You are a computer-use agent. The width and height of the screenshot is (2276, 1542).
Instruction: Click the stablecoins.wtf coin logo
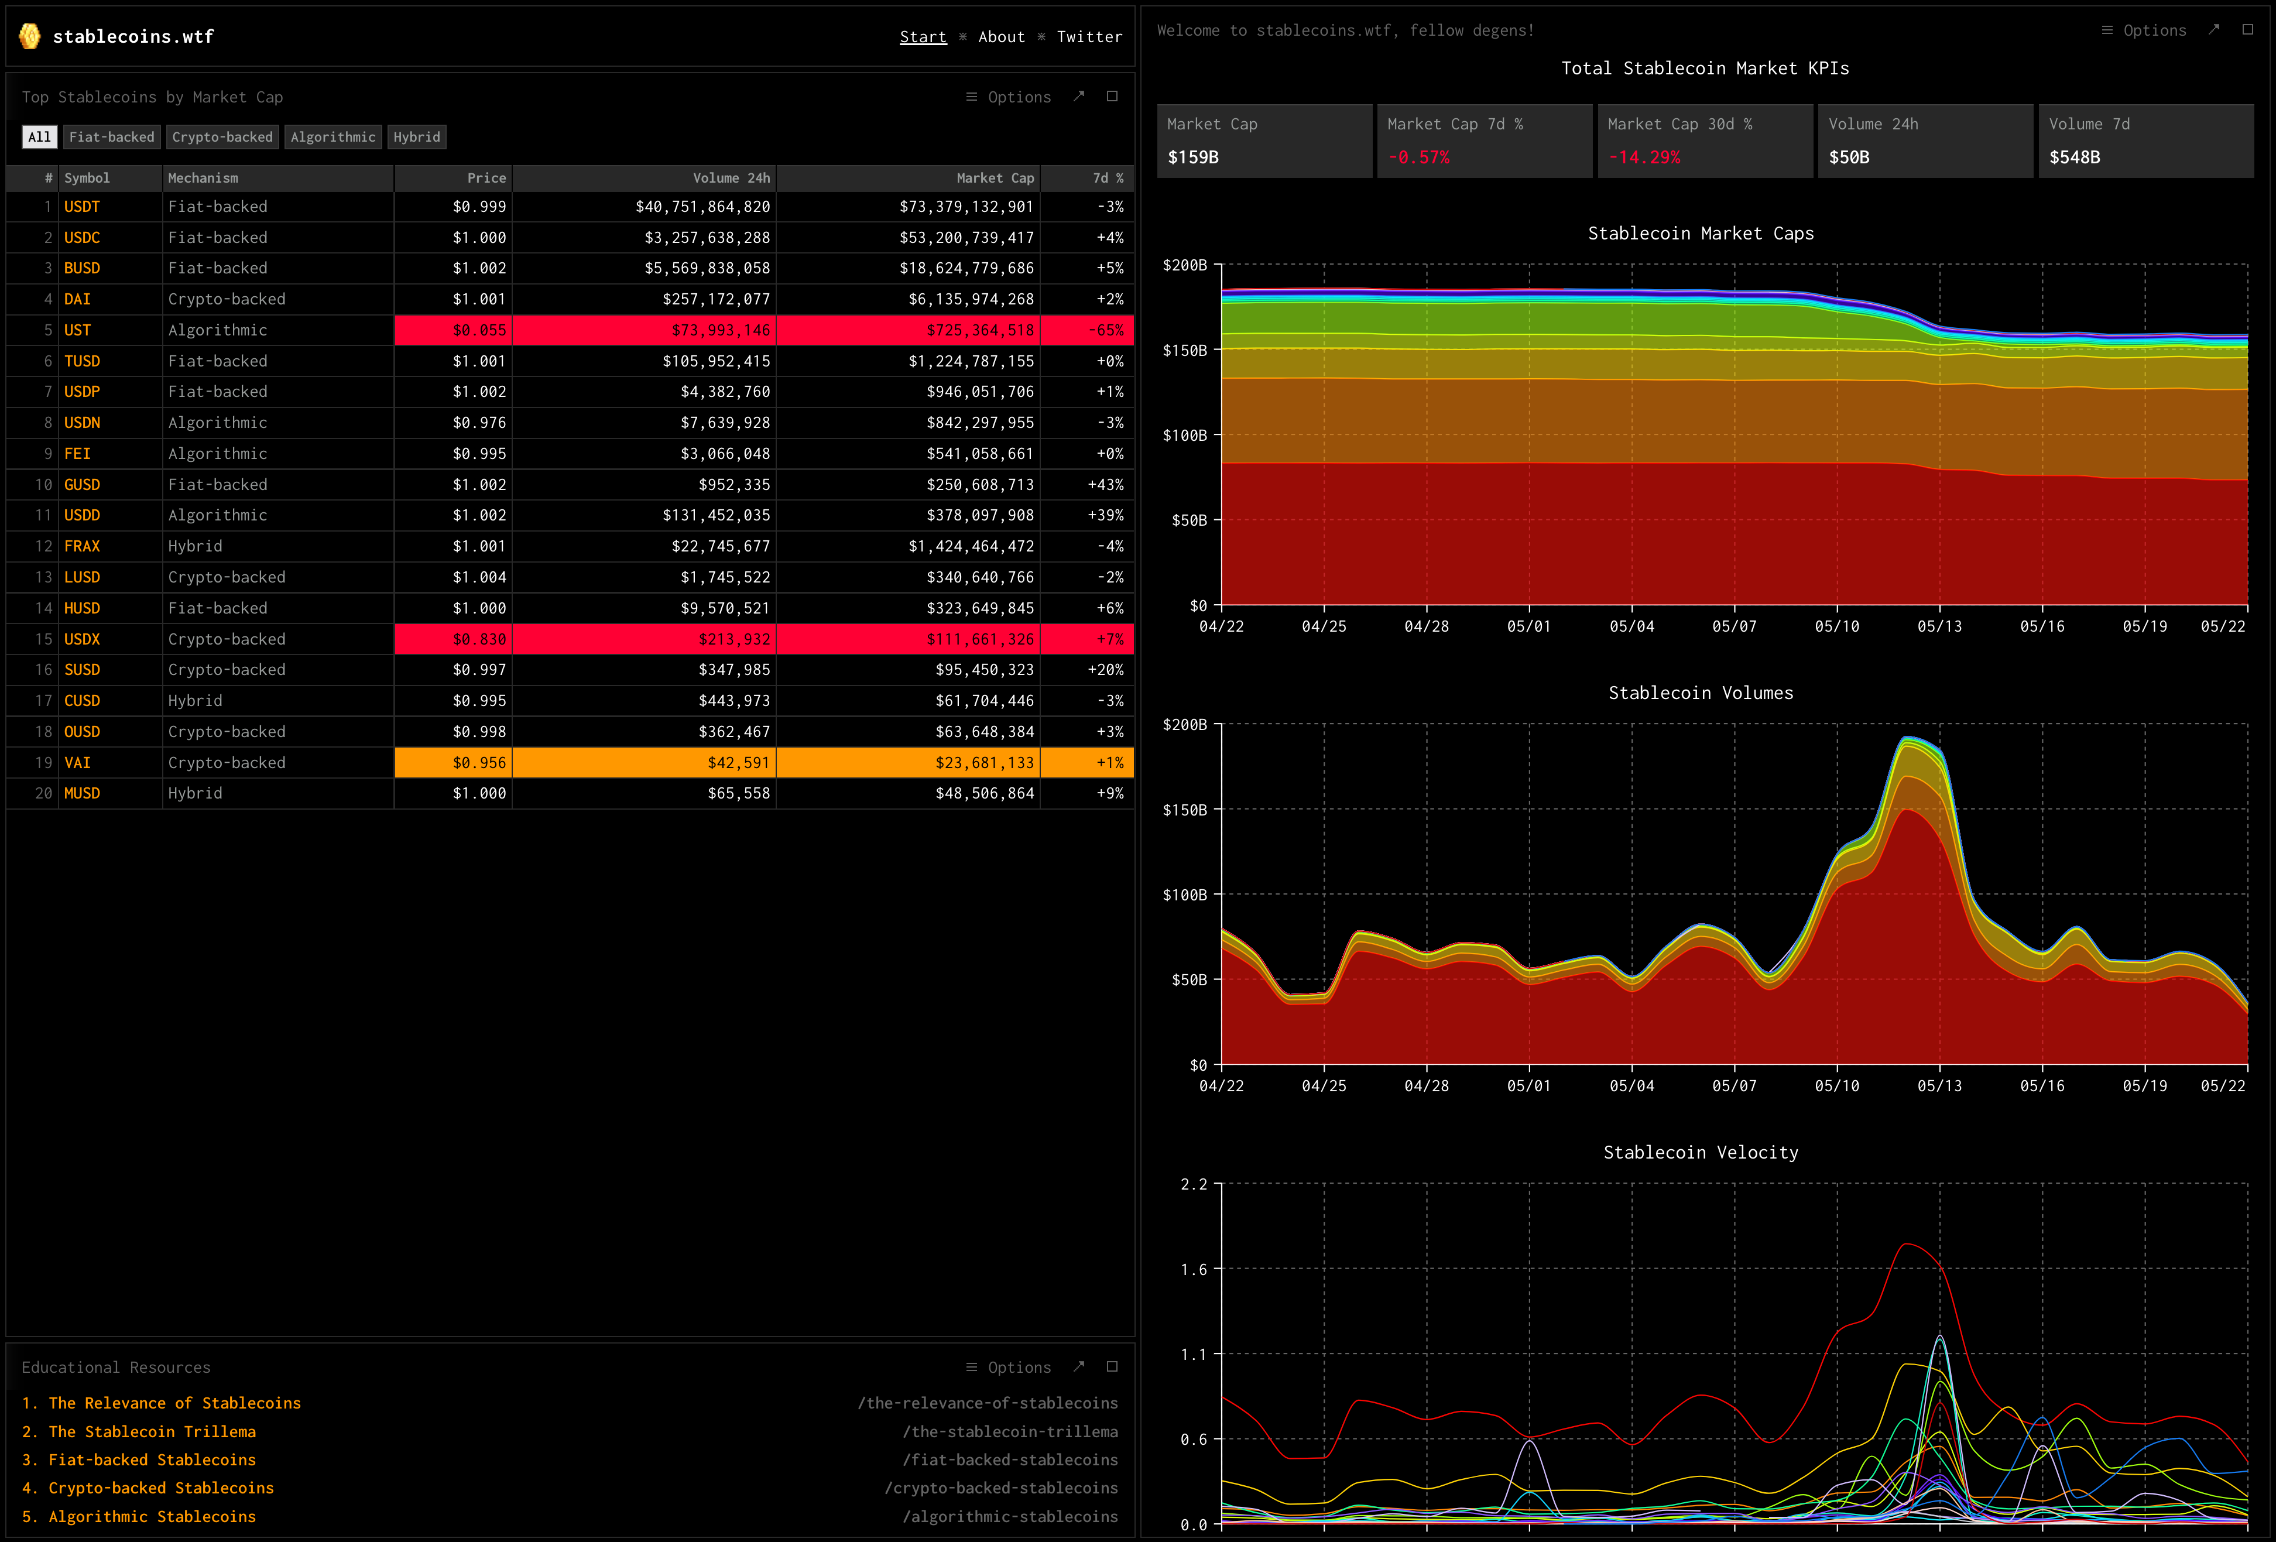click(x=29, y=36)
